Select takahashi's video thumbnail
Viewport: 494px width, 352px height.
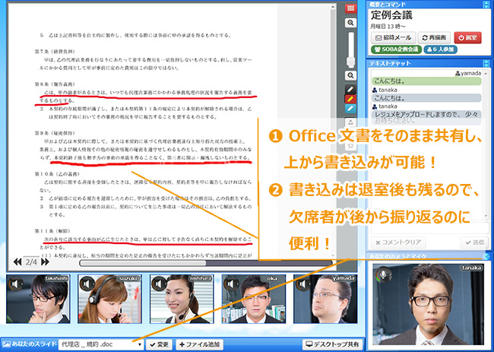pos(38,299)
